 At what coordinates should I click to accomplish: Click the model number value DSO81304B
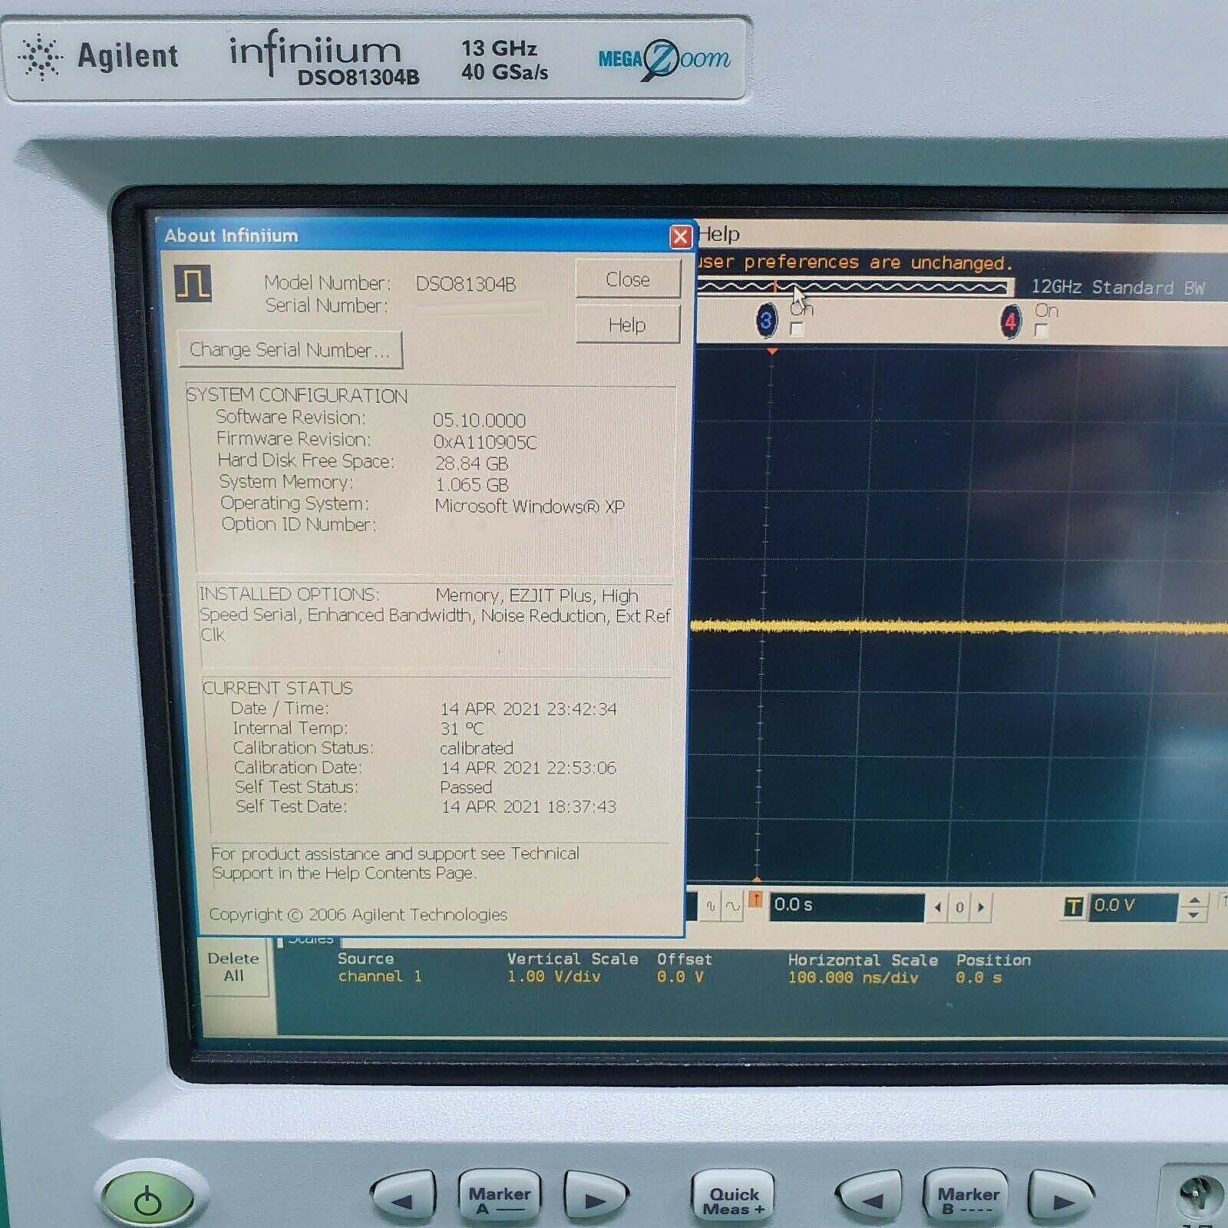(466, 284)
